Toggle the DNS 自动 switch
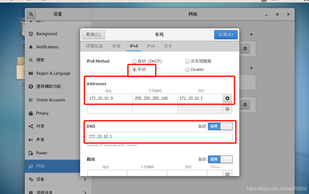This screenshot has width=309, height=194. (x=220, y=126)
